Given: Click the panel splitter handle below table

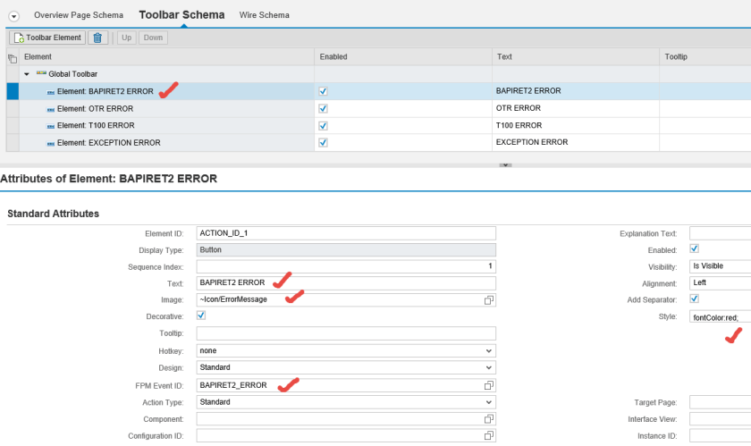Looking at the screenshot, I should pyautogui.click(x=505, y=164).
